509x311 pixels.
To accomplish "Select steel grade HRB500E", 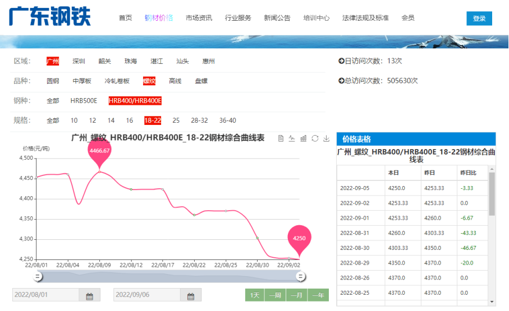I will click(x=84, y=101).
